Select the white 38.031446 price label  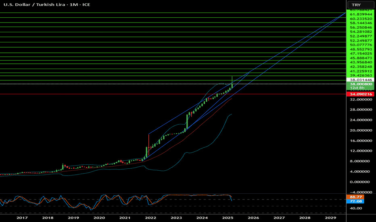tap(361, 80)
